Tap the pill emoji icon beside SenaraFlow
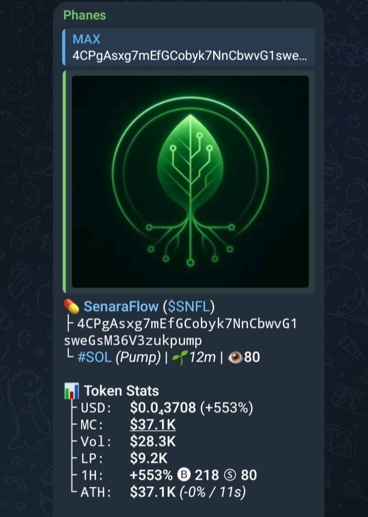The image size is (368, 517). pyautogui.click(x=72, y=307)
